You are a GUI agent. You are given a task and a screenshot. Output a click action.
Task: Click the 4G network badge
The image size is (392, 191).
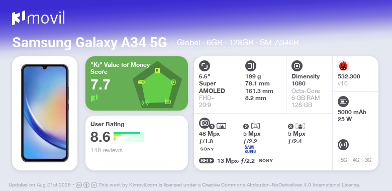[x=356, y=160]
